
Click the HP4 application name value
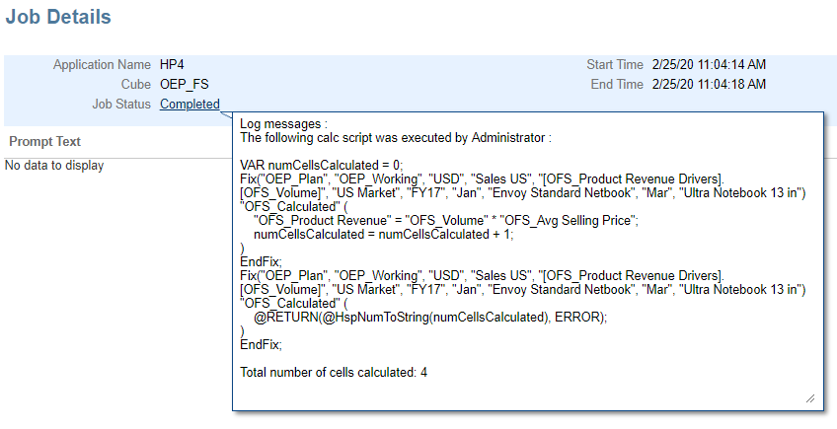[x=173, y=65]
